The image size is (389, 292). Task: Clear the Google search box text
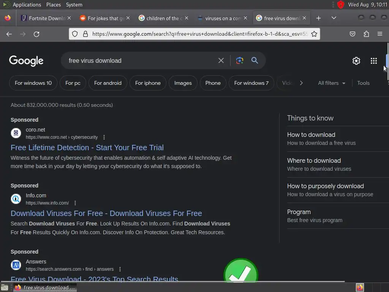pyautogui.click(x=221, y=60)
